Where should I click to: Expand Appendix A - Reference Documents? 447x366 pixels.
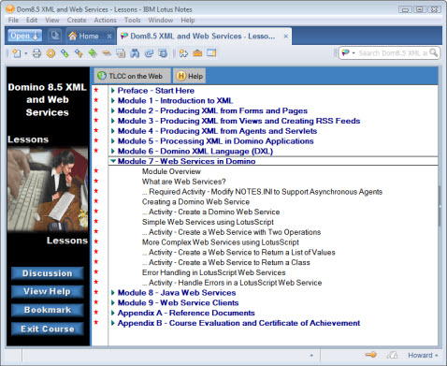coord(113,313)
